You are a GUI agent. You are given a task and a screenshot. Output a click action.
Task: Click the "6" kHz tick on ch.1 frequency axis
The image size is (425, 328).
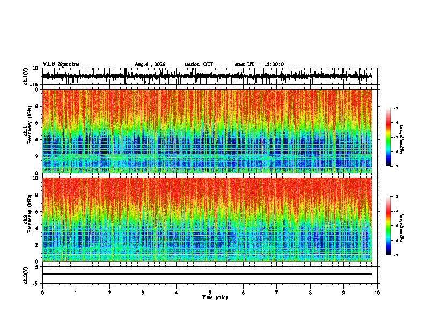(x=37, y=123)
